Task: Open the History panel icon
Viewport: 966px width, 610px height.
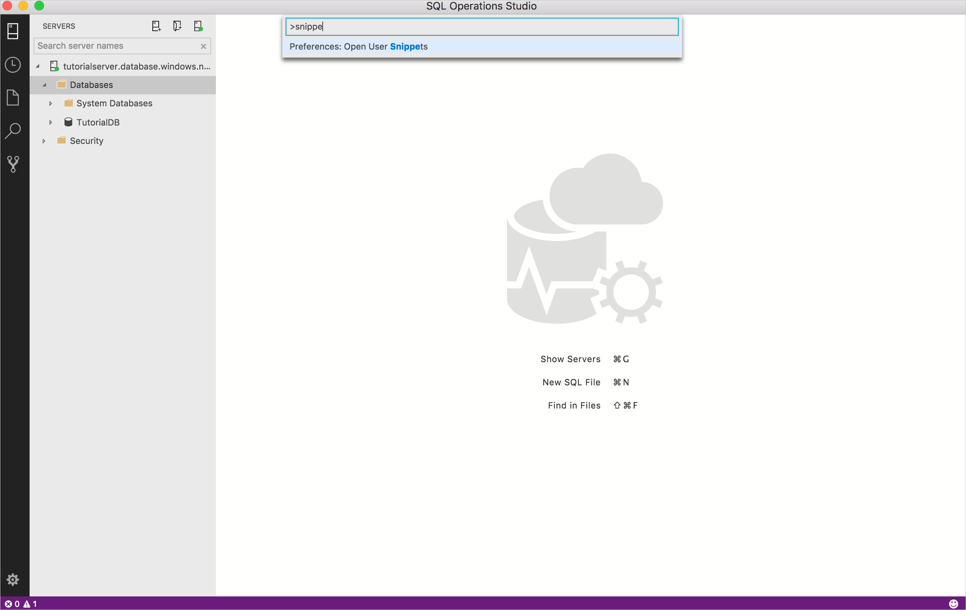Action: tap(13, 63)
